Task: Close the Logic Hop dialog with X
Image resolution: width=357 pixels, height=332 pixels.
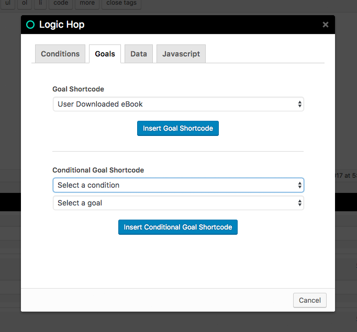Action: click(x=326, y=25)
